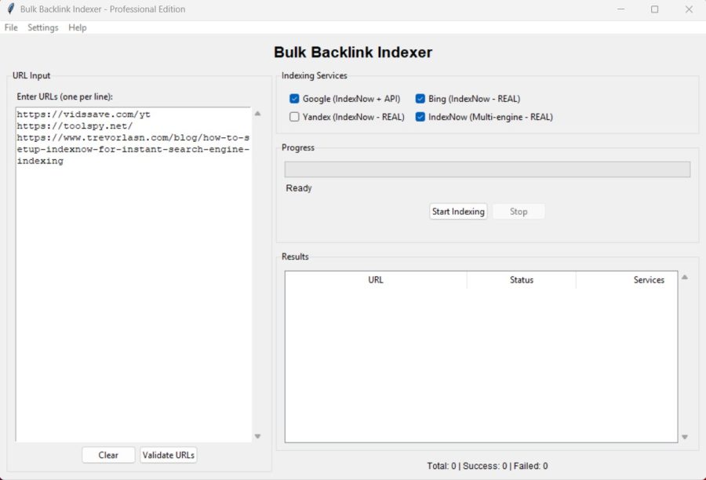Click the Bulk Backlink Indexer heading

click(x=353, y=53)
